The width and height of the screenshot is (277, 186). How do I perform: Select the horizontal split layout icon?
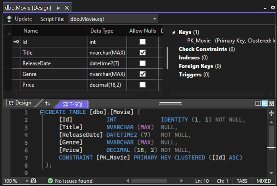click(x=265, y=103)
